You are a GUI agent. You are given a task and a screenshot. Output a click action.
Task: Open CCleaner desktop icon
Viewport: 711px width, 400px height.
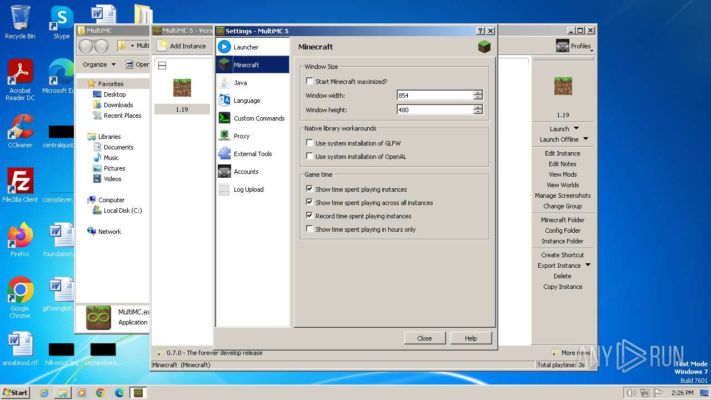pos(20,127)
